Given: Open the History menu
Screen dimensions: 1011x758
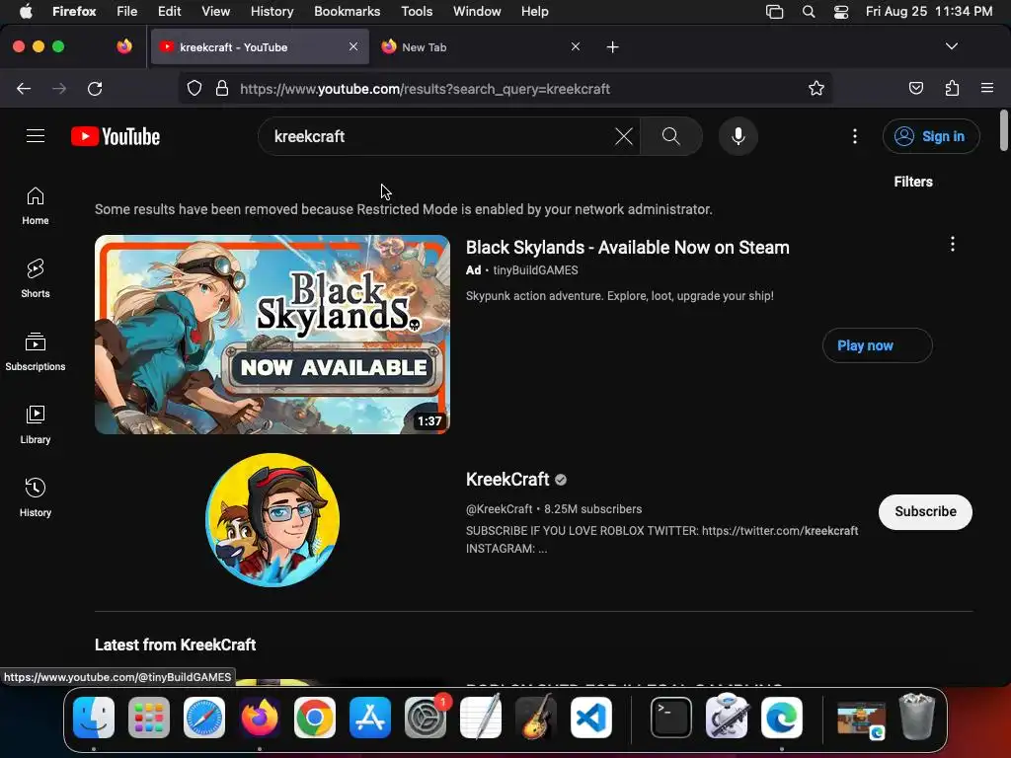Looking at the screenshot, I should [x=272, y=12].
